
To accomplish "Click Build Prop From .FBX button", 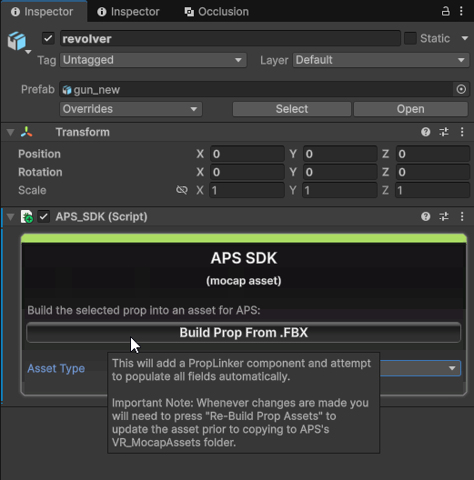I will coord(244,333).
